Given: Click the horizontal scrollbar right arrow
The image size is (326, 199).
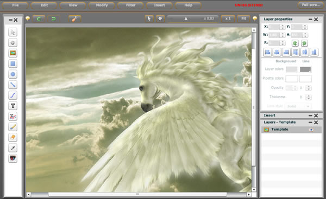Looking at the screenshot, I should pos(249,195).
